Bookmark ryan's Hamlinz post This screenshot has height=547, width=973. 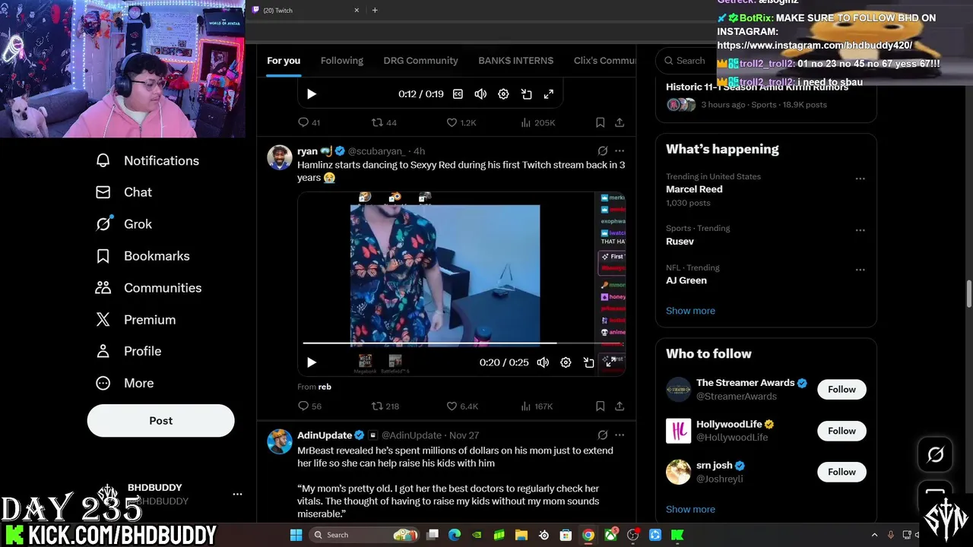(x=600, y=406)
